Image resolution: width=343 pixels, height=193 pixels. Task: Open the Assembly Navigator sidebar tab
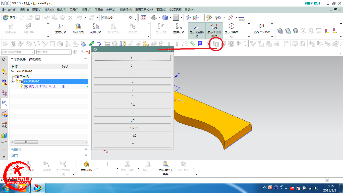click(x=4, y=72)
